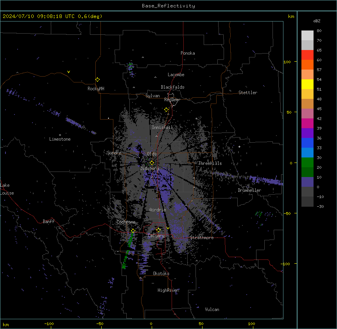The width and height of the screenshot is (337, 329).
Task: Click the Drumheller city label
Action: coord(249,190)
